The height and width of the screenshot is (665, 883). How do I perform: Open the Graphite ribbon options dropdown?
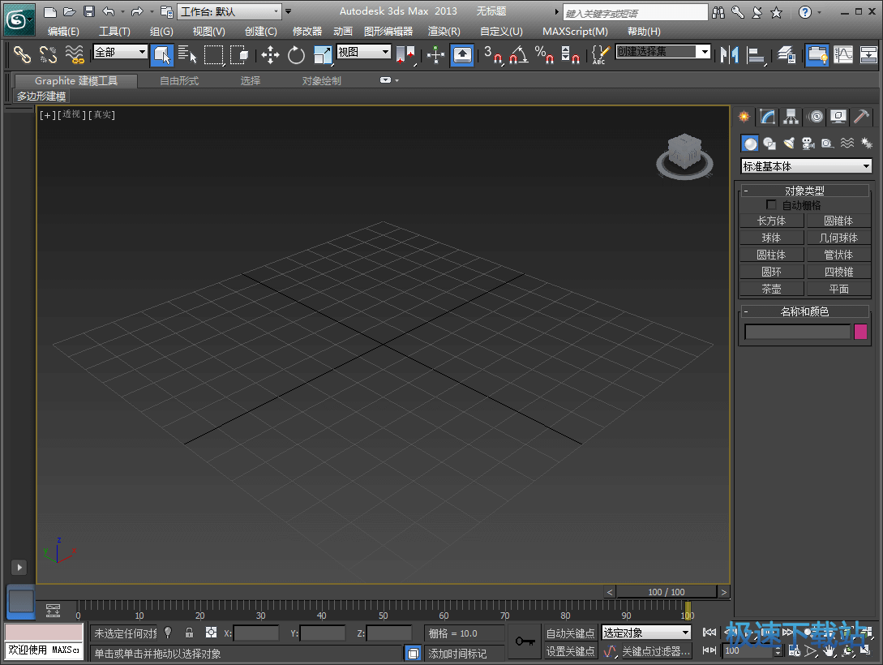389,80
